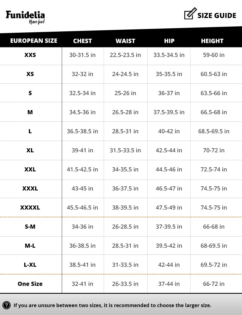Click the Have fun! tagline
This screenshot has height=315, width=242.
click(x=37, y=22)
